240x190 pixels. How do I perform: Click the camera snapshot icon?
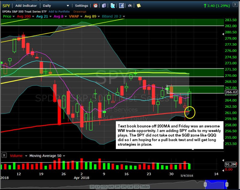(x=130, y=6)
